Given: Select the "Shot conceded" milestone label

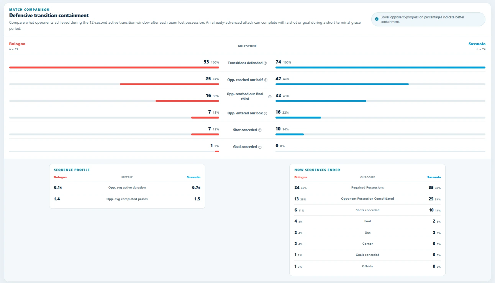Looking at the screenshot, I should tap(245, 130).
